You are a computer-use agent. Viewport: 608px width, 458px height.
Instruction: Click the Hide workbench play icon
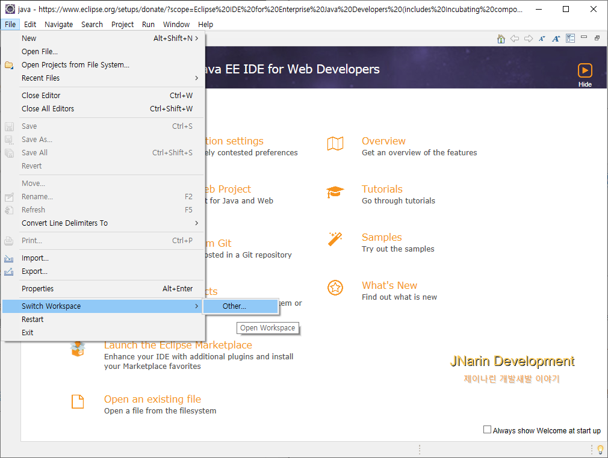(585, 70)
